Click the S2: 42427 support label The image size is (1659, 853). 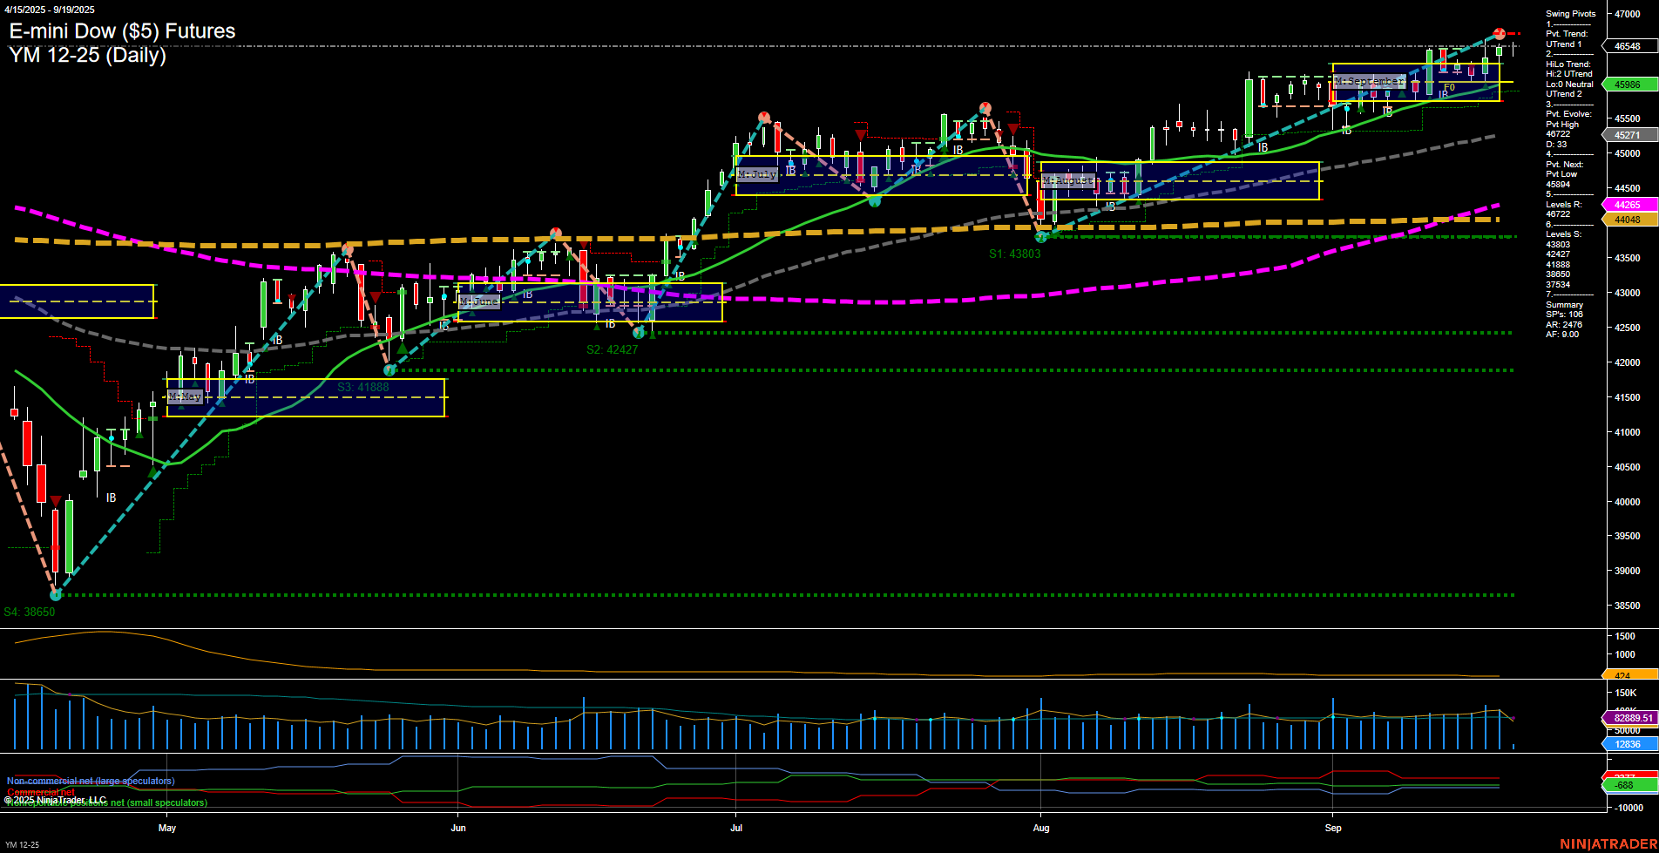[x=612, y=349]
